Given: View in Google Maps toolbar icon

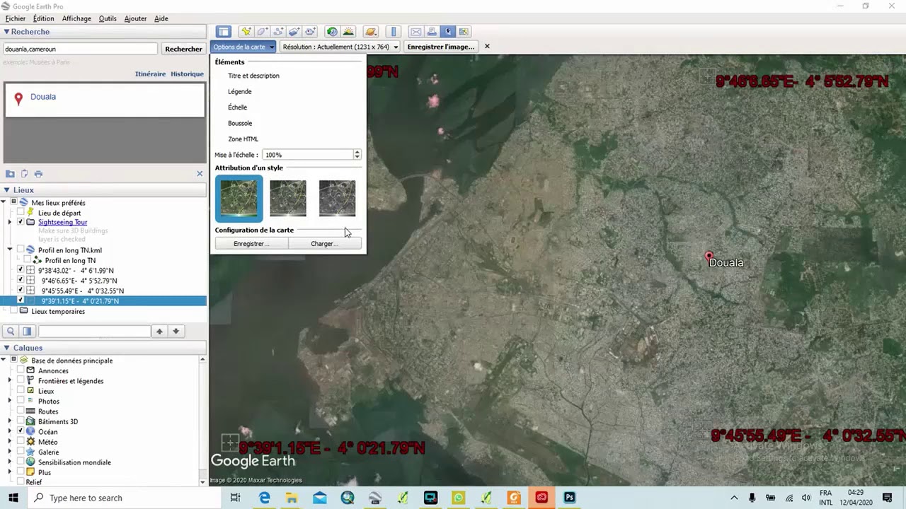Looking at the screenshot, I should (x=464, y=32).
